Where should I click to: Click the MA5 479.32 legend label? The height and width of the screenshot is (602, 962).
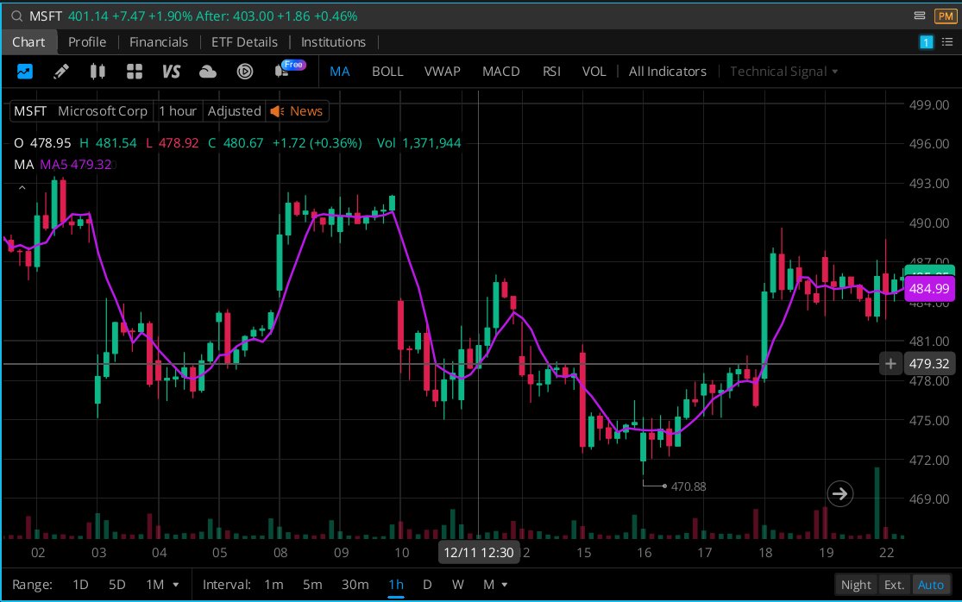75,164
